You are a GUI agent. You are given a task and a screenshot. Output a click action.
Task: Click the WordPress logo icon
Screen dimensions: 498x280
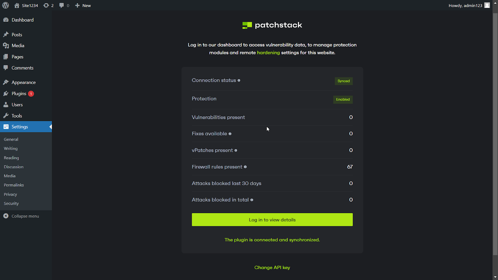(6, 5)
